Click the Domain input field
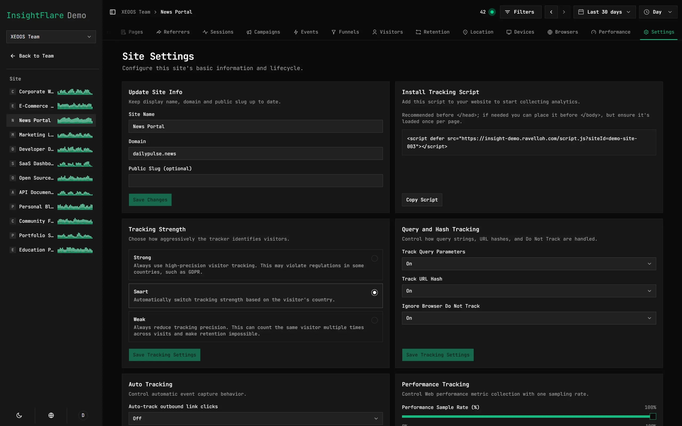 pyautogui.click(x=255, y=153)
